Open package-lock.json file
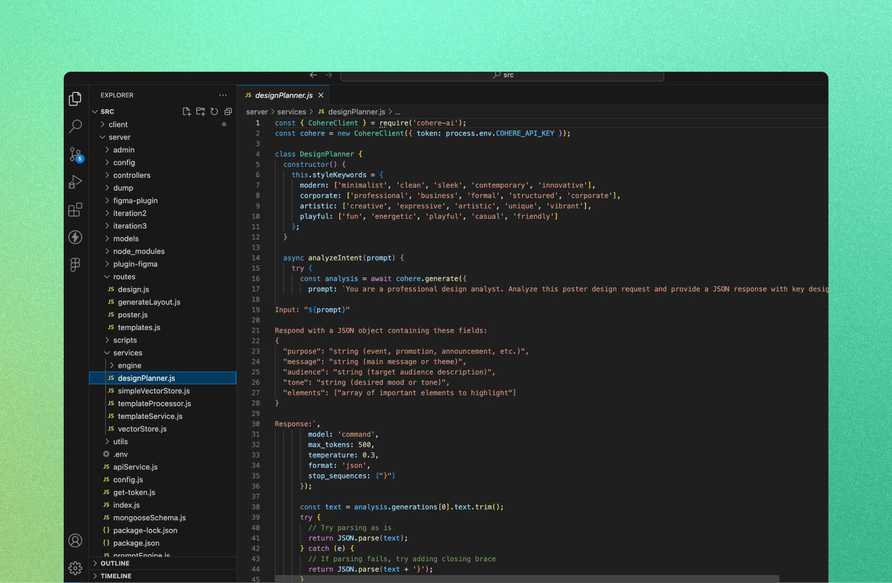Screen dimensions: 892x583 [x=162, y=530]
